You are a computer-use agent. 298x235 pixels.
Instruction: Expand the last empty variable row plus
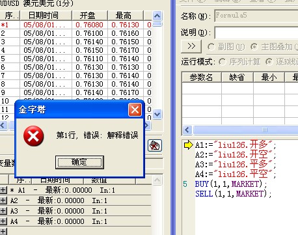pyautogui.click(x=3, y=231)
